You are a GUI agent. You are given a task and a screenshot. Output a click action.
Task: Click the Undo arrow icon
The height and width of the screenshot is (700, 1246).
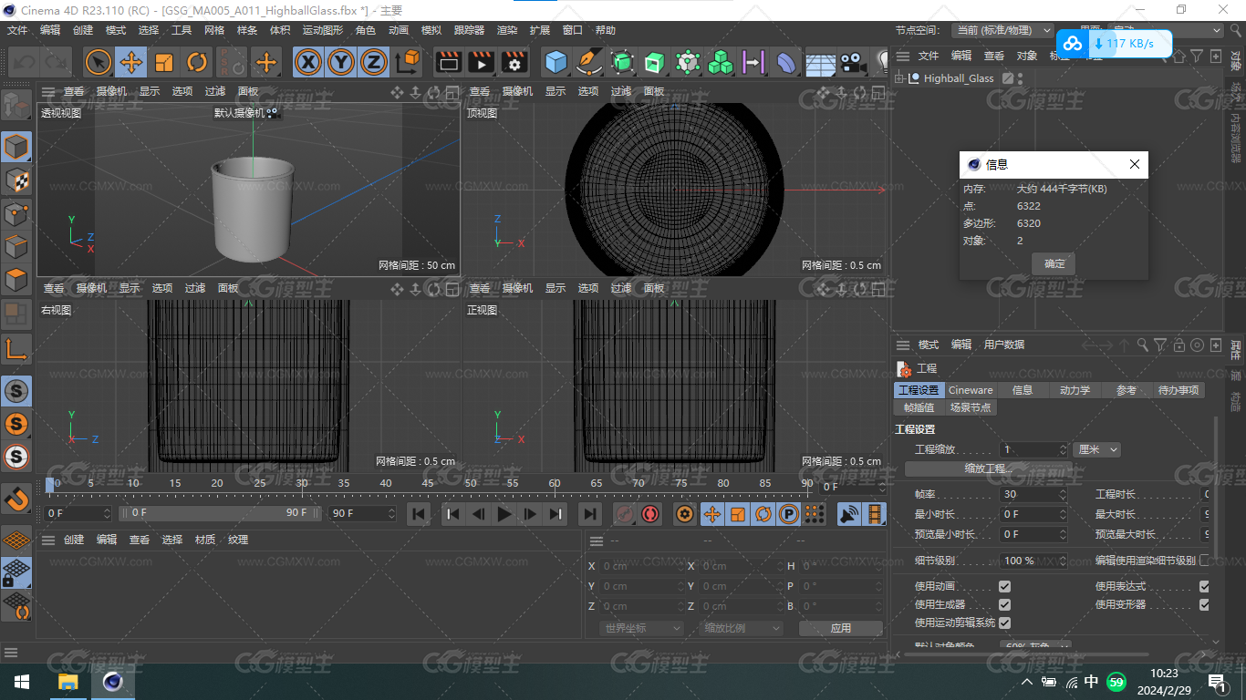[x=25, y=62]
